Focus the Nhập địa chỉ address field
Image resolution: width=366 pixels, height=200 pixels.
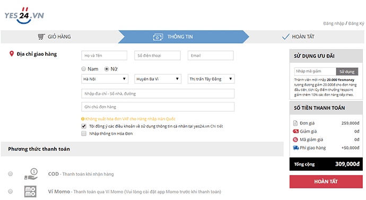[x=158, y=93]
